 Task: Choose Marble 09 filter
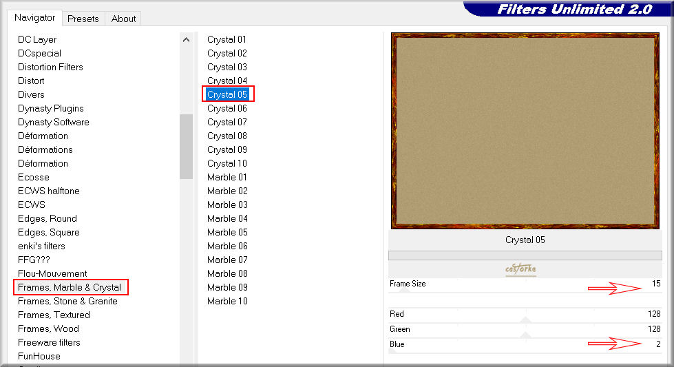coord(227,287)
